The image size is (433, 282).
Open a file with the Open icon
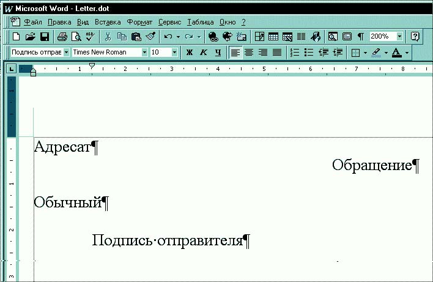coord(30,37)
